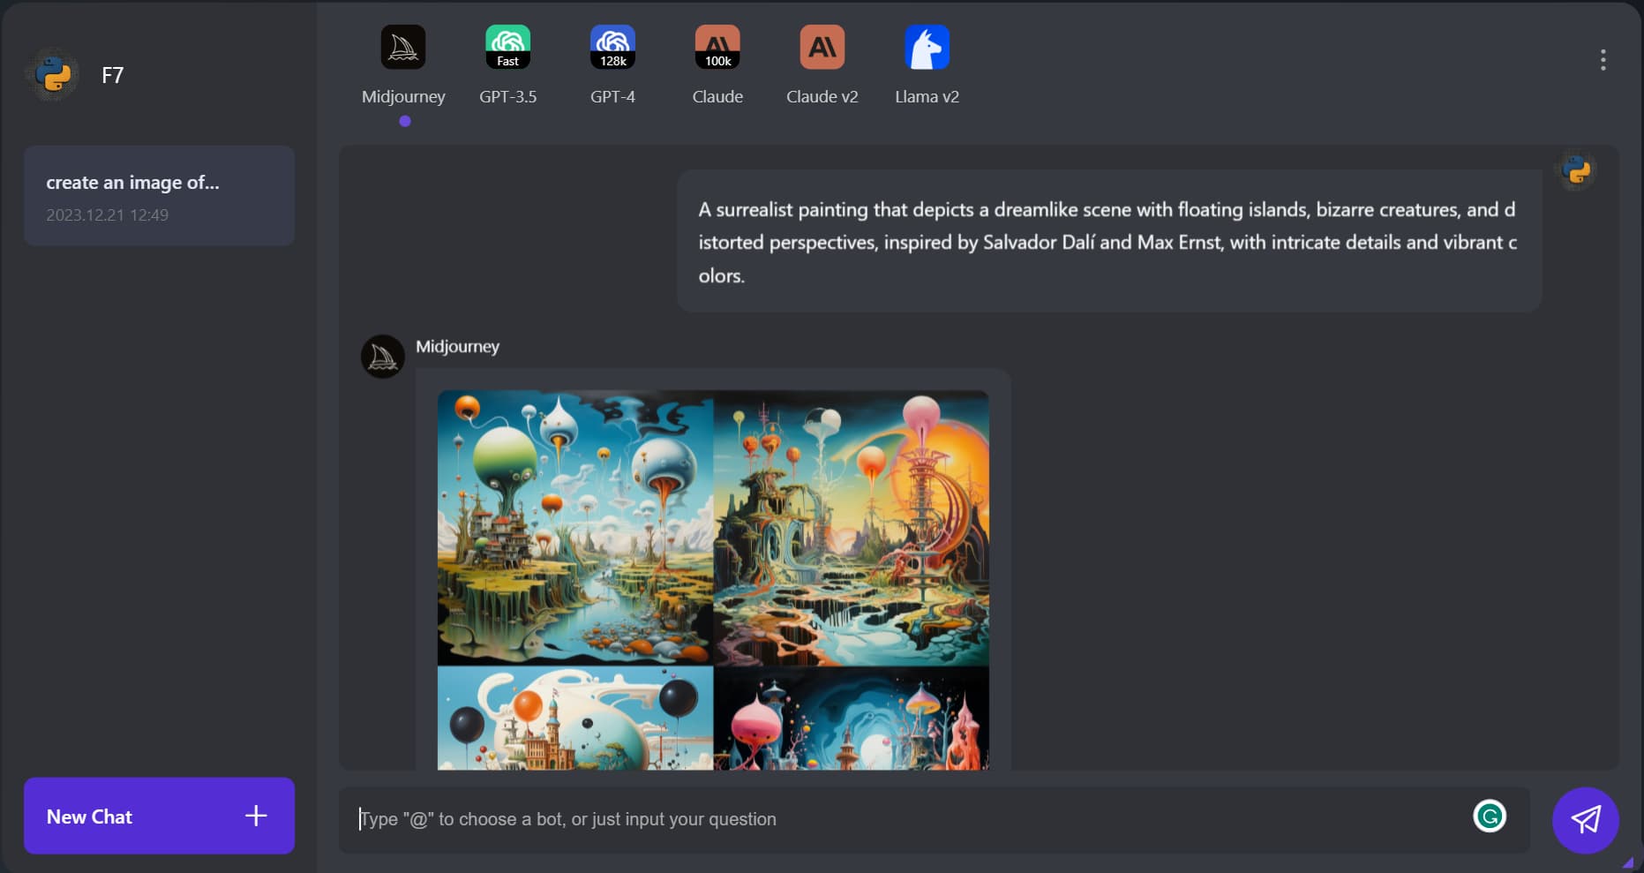Open the top-left generated image with green balloon

click(575, 527)
